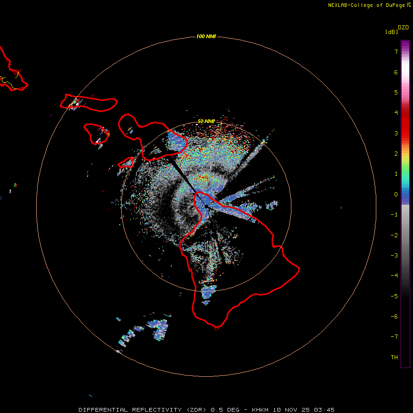
Task: Click the 4 value on color scale
Action: click(396, 113)
